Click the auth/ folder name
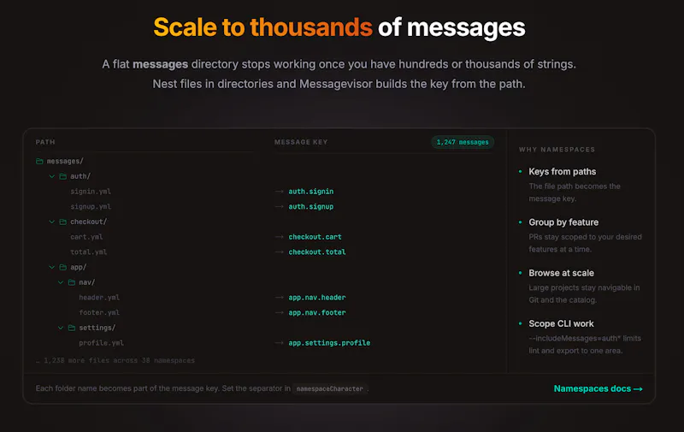This screenshot has height=432, width=684. click(x=80, y=176)
